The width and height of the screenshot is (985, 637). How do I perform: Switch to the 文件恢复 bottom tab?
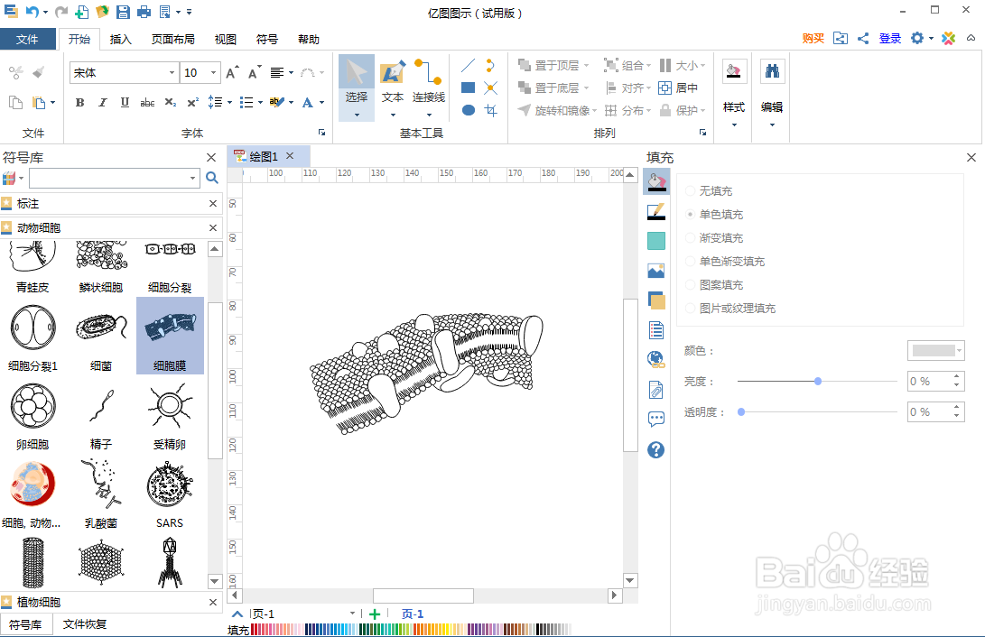85,624
